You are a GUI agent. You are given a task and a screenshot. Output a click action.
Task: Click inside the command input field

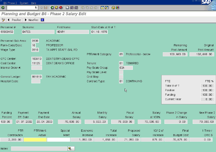pos(21,8)
